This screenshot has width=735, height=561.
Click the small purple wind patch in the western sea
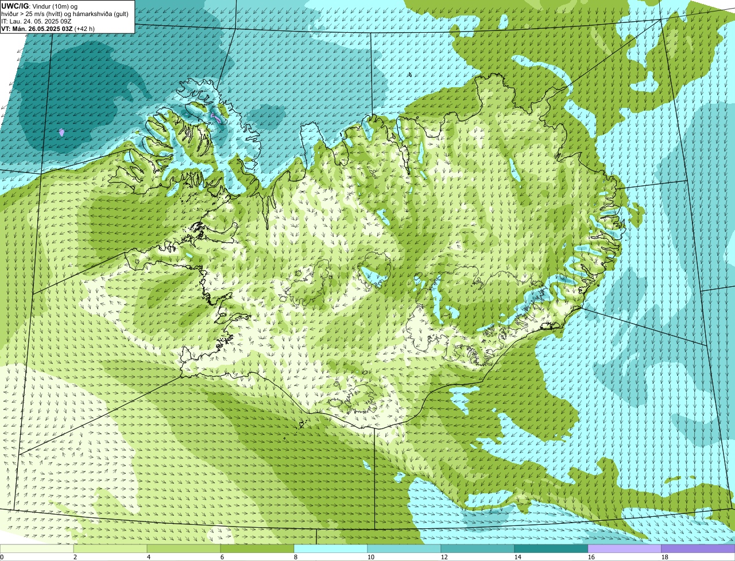[62, 133]
